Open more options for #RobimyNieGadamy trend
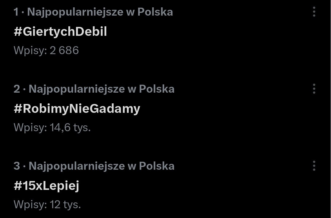This screenshot has width=331, height=218. (314, 89)
